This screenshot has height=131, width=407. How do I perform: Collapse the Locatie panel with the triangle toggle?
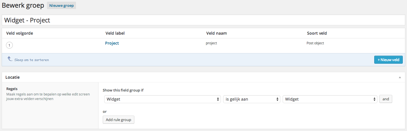tap(400, 77)
